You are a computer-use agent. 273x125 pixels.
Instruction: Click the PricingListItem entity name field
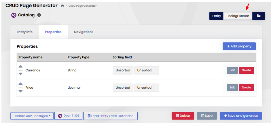point(238,16)
